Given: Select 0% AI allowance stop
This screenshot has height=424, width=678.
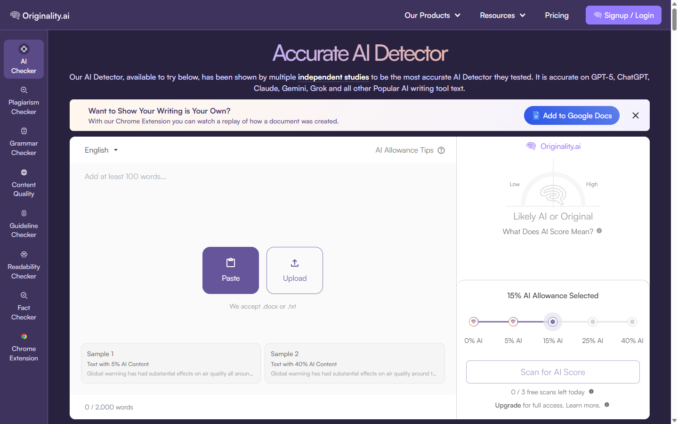Looking at the screenshot, I should (474, 322).
